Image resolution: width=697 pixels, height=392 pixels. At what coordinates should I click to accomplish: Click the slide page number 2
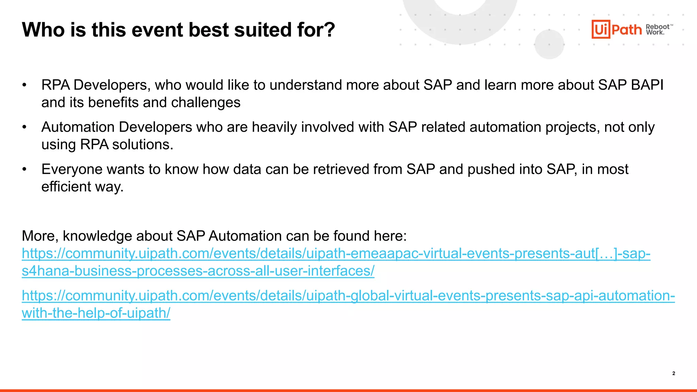(674, 373)
